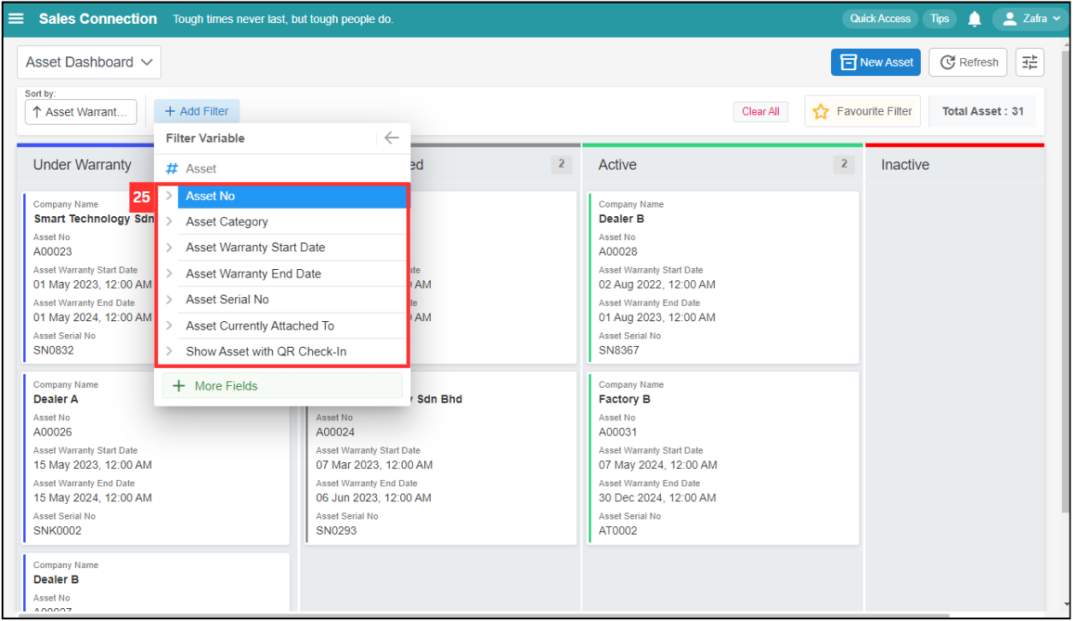Select the Asset No filter variable

pos(292,196)
